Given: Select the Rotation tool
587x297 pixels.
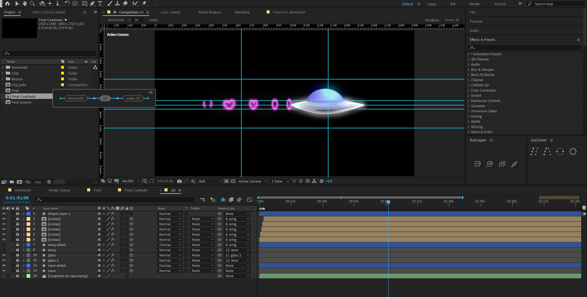Looking at the screenshot, I should (x=67, y=4).
